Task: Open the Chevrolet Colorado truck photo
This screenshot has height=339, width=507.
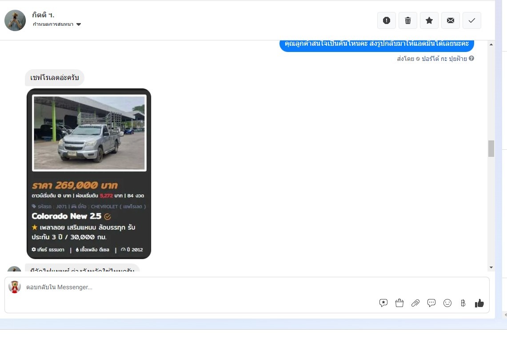Action: (89, 133)
